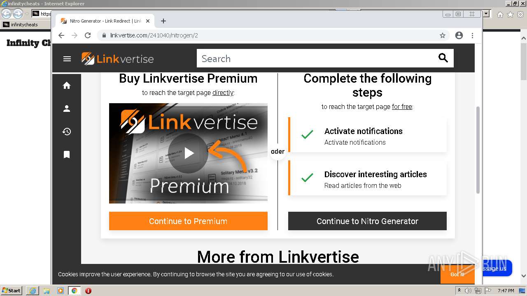
Task: Go to Home in Linkvertise sidebar
Action: tap(67, 86)
